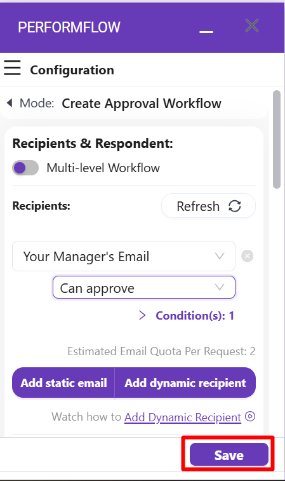
Task: Go back using the arrow beside Mode
Action: [x=10, y=103]
